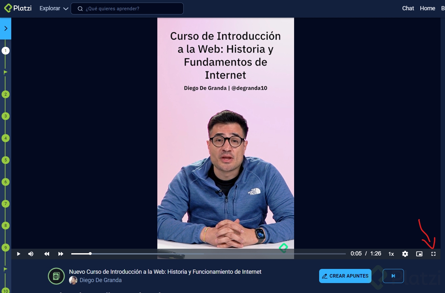Enable picture-in-picture mode
The height and width of the screenshot is (293, 445).
(419, 254)
